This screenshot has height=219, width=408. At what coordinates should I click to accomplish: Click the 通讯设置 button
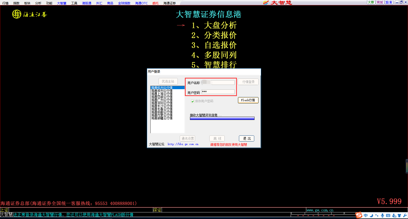tap(188, 138)
